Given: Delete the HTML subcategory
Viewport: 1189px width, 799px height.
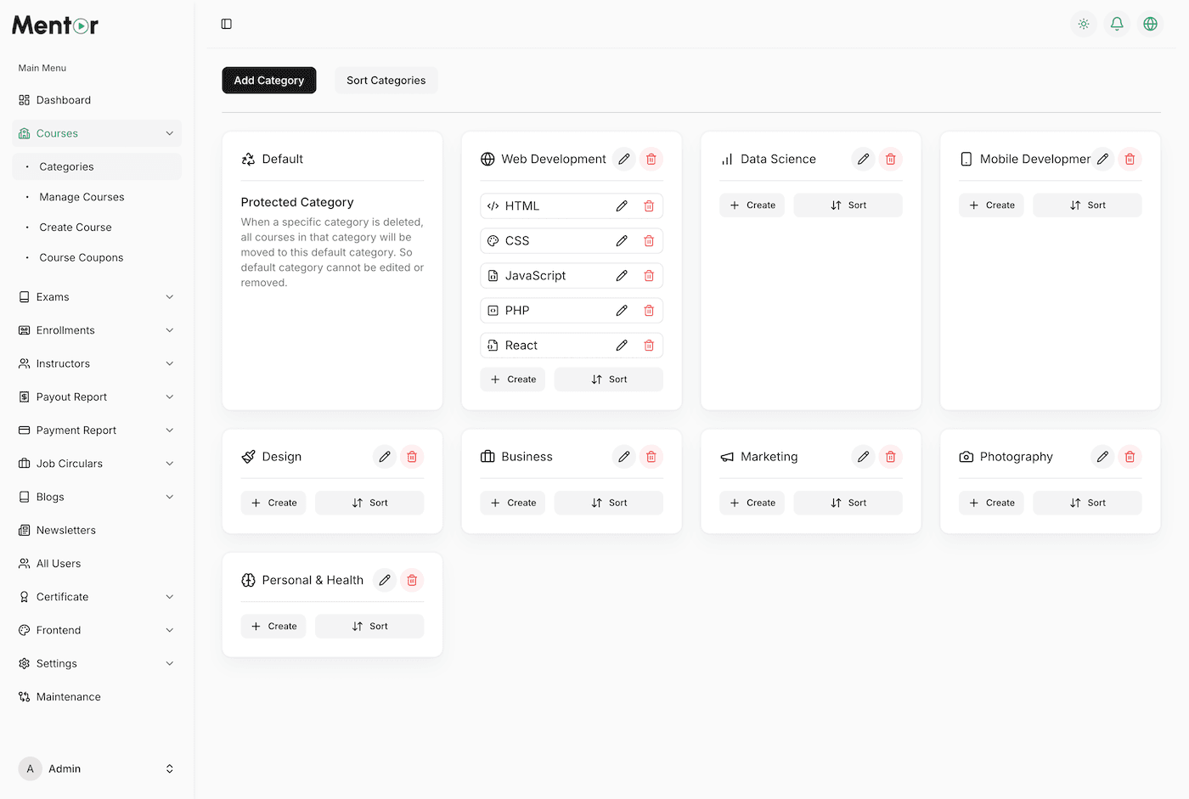Looking at the screenshot, I should coord(649,205).
